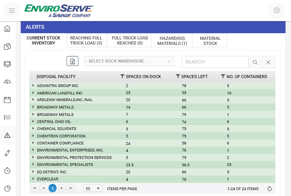Switch to Full Truck Load Reached tab

coord(129,40)
